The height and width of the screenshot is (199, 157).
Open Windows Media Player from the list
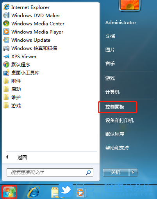pos(33,32)
